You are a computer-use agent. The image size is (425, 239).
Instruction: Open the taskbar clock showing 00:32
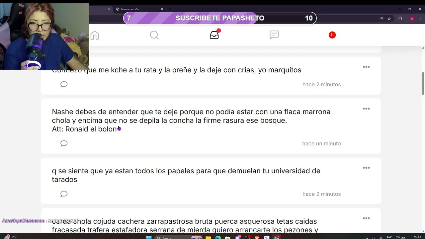417,237
